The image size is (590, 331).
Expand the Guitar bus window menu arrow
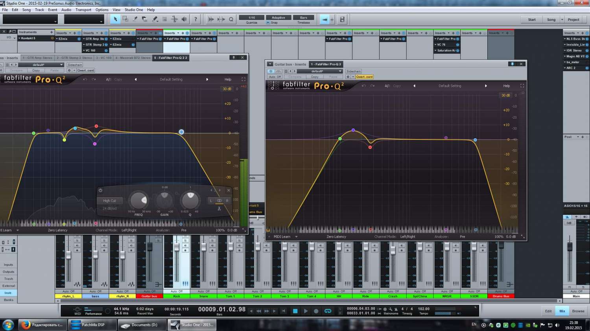pos(270,64)
